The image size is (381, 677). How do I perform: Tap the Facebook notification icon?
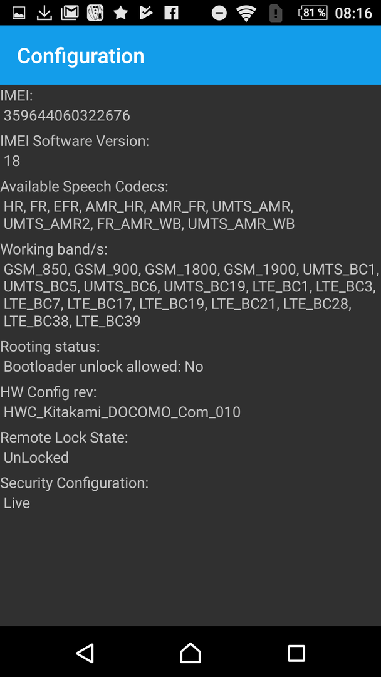point(171,13)
